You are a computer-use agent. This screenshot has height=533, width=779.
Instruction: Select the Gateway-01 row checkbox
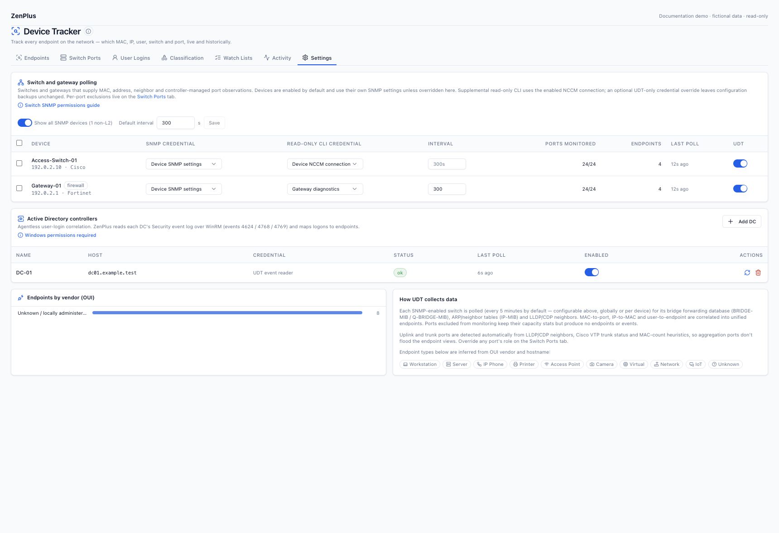pyautogui.click(x=19, y=188)
